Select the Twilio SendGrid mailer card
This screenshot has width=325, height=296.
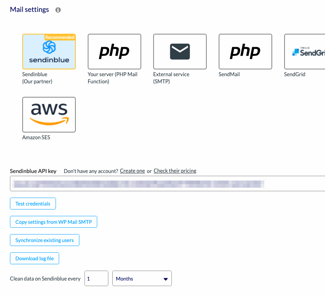point(304,52)
